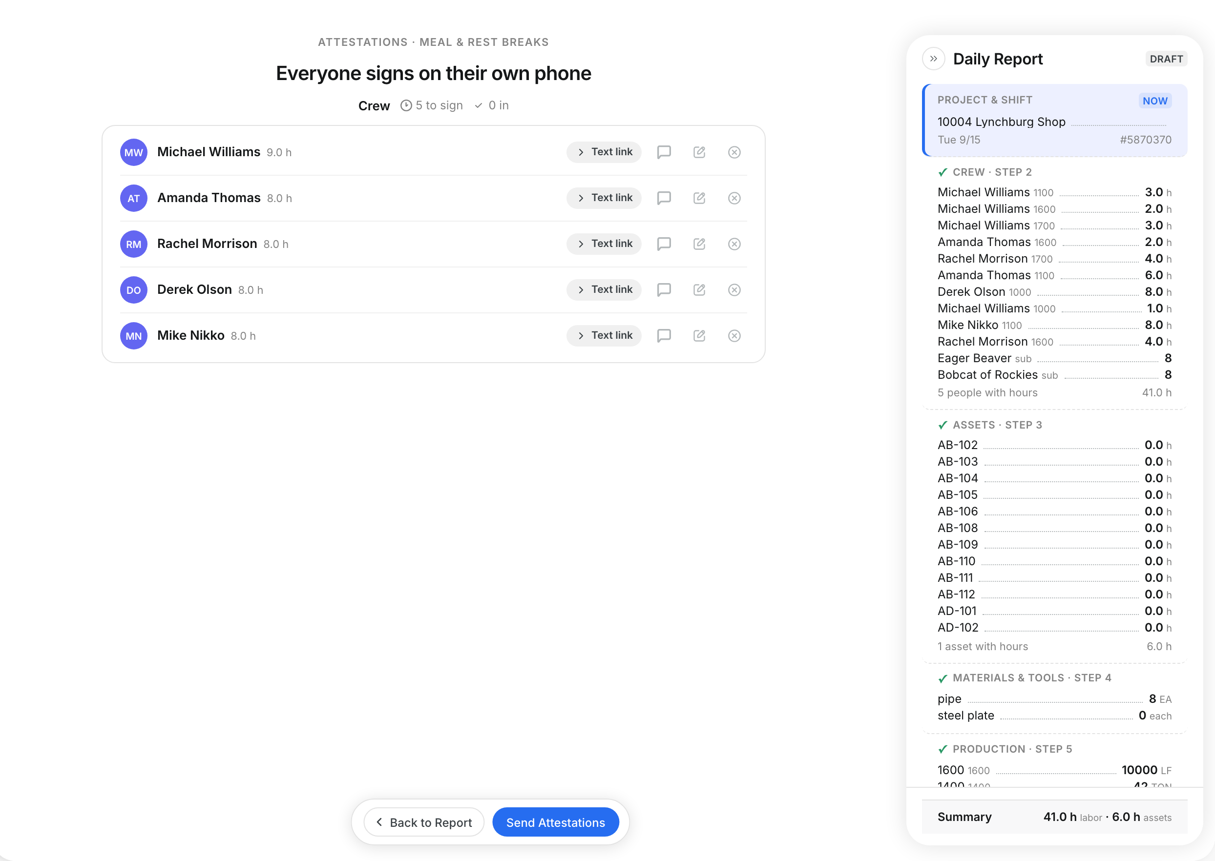Remove Rachel Morrison with the circled X
Image resolution: width=1215 pixels, height=861 pixels.
734,244
